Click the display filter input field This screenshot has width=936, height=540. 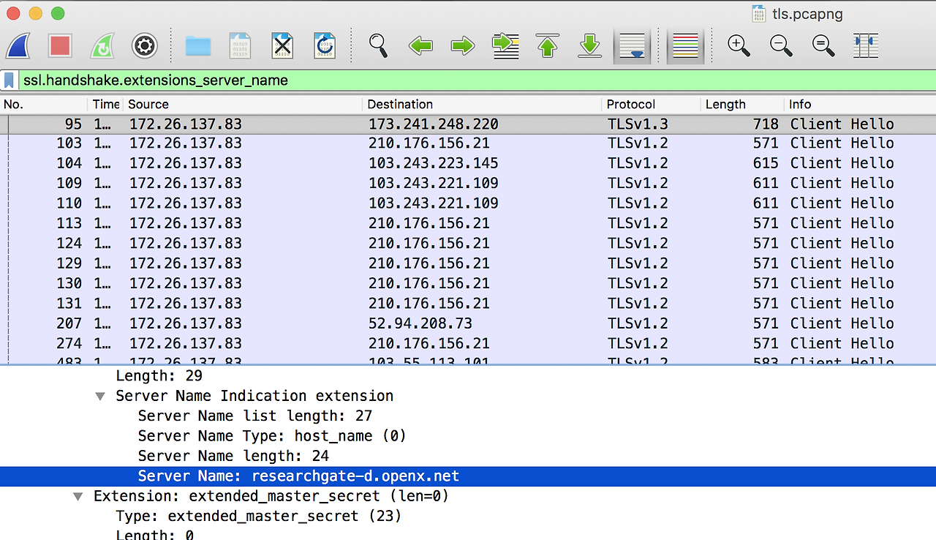475,80
